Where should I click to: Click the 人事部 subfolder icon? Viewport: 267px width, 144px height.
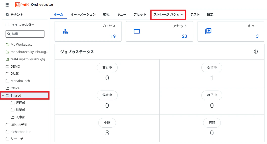(12, 117)
